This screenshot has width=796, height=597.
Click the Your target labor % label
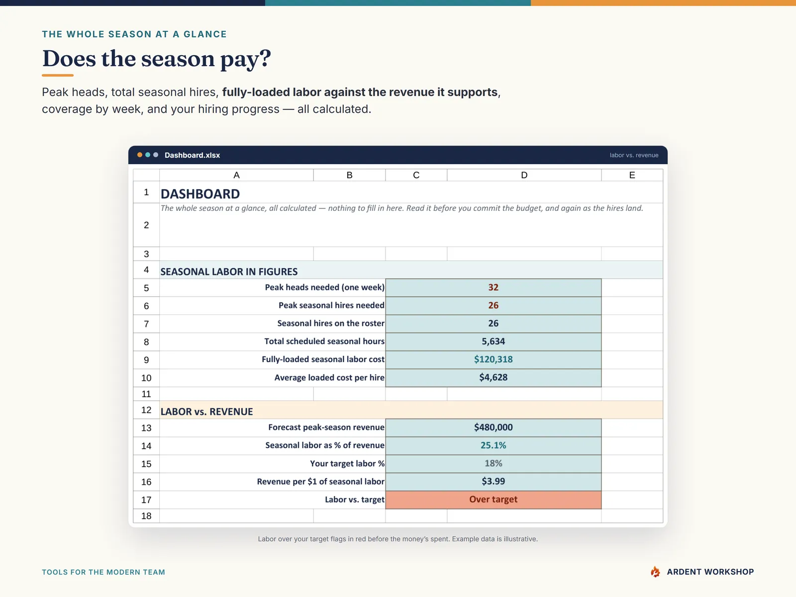[x=347, y=464]
